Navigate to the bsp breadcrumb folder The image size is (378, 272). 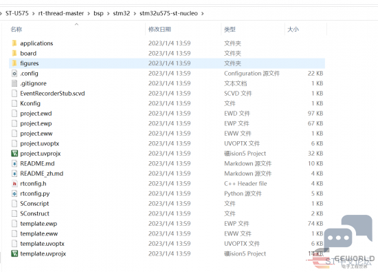coord(98,13)
